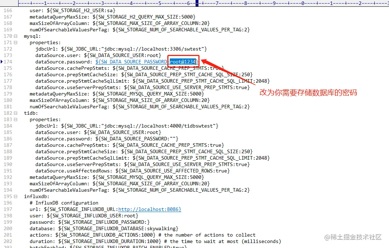
Task: Collapse the influxdb fold marker, line 195
Action: pos(16,197)
